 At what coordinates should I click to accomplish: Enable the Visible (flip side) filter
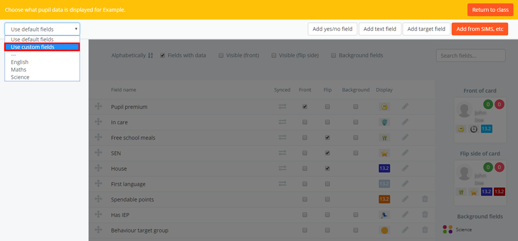tap(274, 56)
